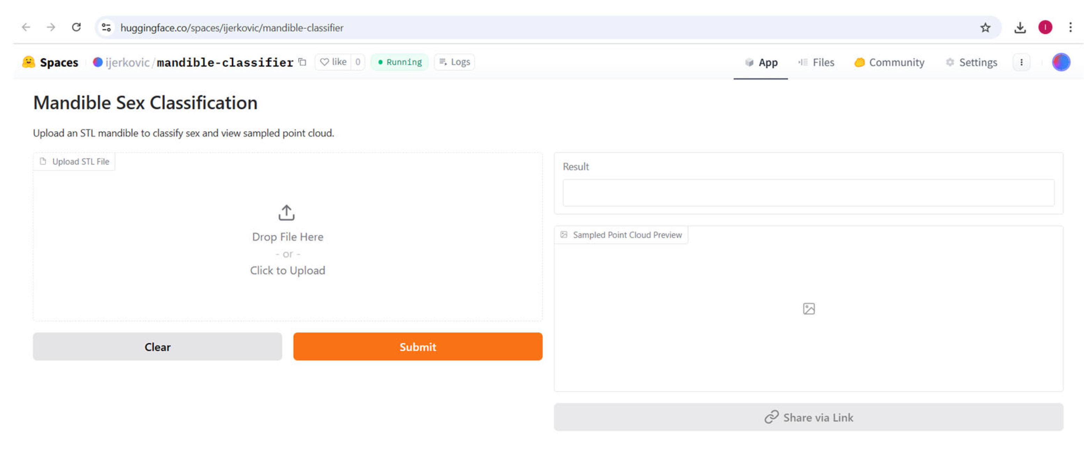Open the Chrome three-dot menu
Image resolution: width=1086 pixels, height=455 pixels.
tap(1070, 27)
